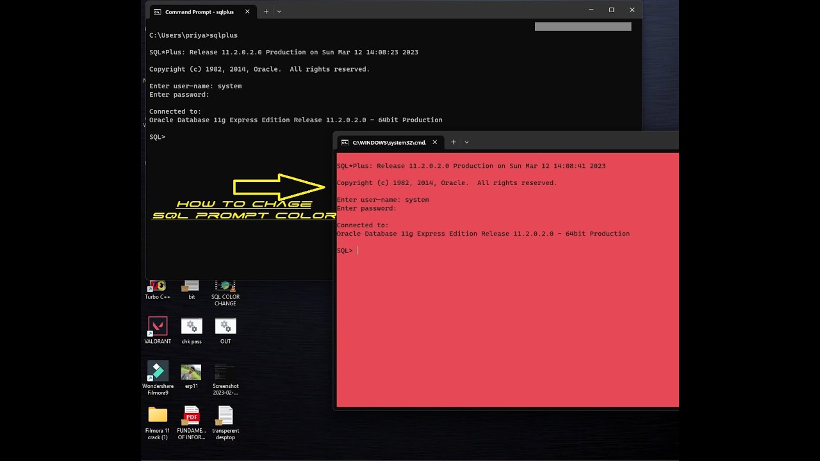Open the transperent desptop text file
This screenshot has width=820, height=461.
click(225, 423)
